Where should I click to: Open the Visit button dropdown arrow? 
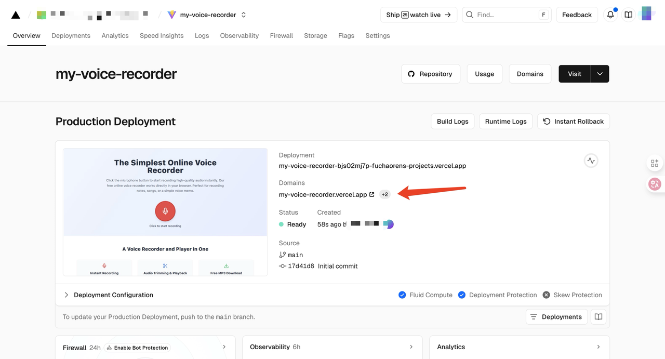click(600, 74)
